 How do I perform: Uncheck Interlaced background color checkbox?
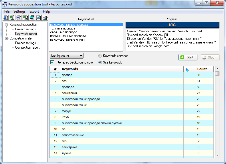(x=52, y=62)
